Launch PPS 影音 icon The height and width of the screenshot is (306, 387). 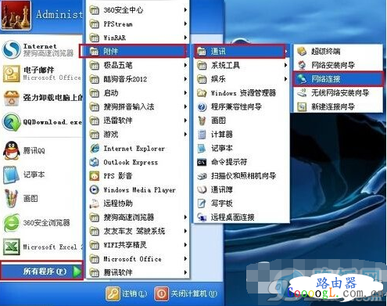tap(95, 176)
